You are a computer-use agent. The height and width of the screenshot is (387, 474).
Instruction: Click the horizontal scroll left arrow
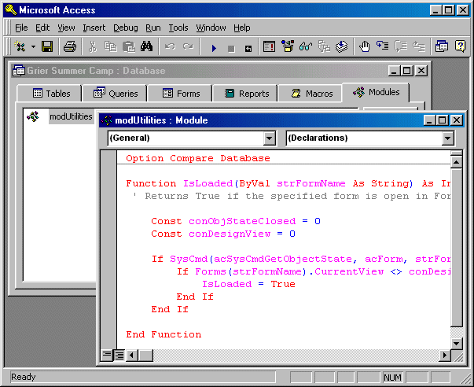click(131, 355)
